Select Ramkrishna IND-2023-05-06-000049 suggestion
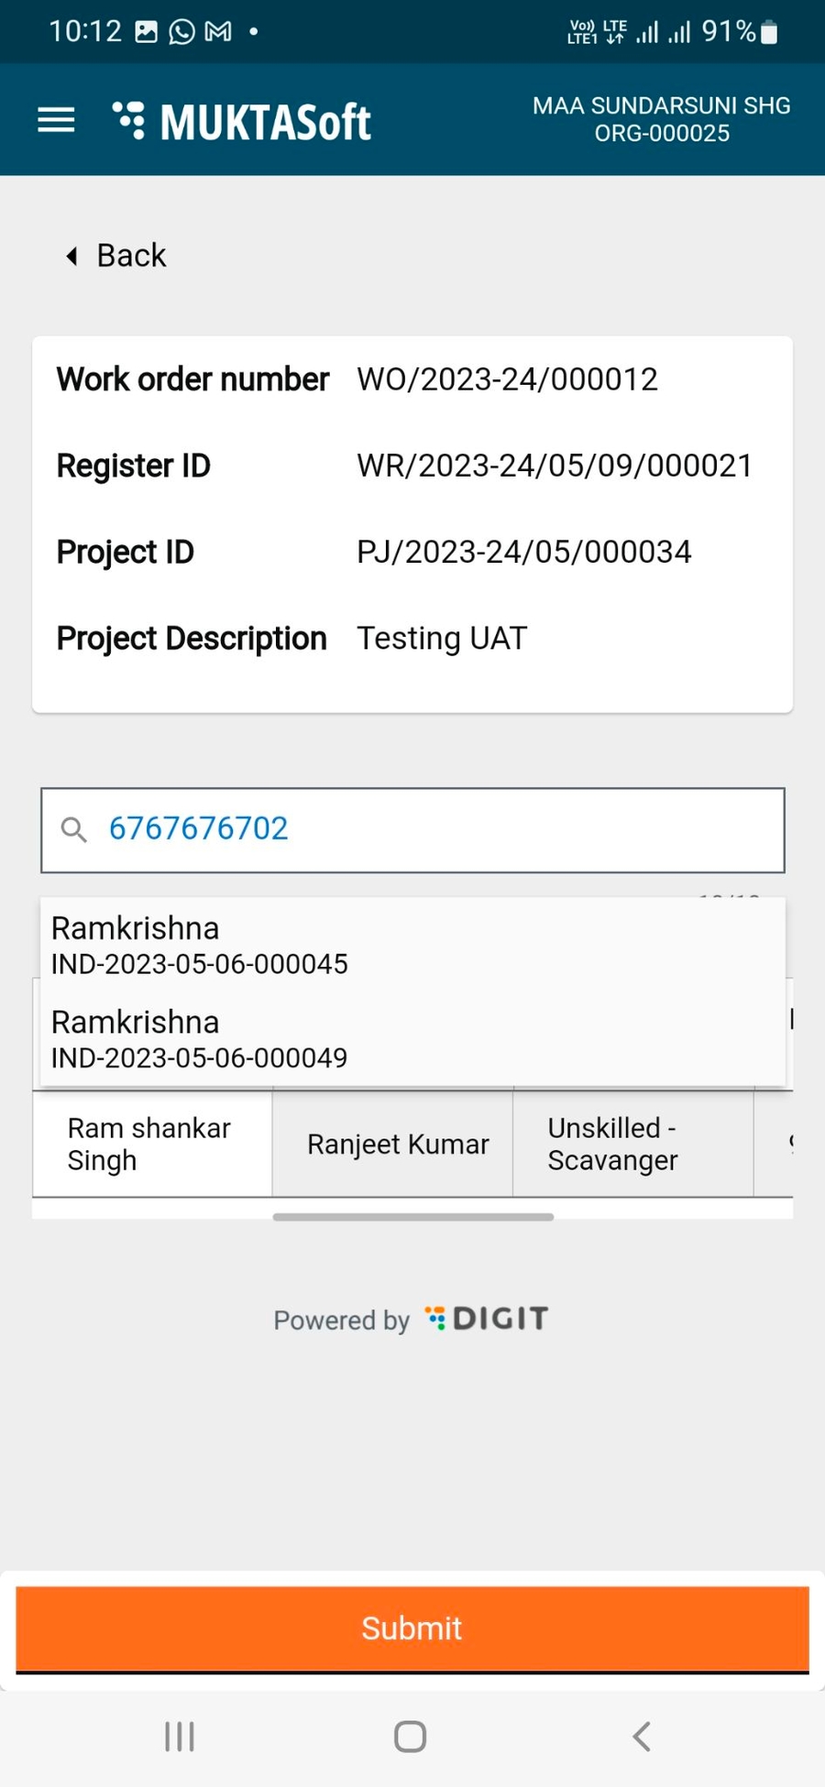 coord(199,1039)
